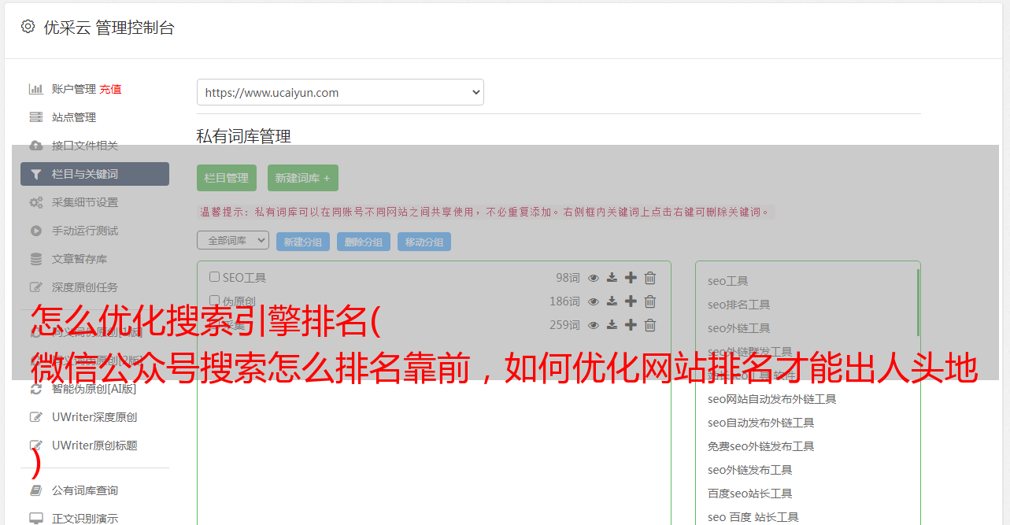Click the play icon beside 手动运行测试
1010x525 pixels.
pos(35,231)
